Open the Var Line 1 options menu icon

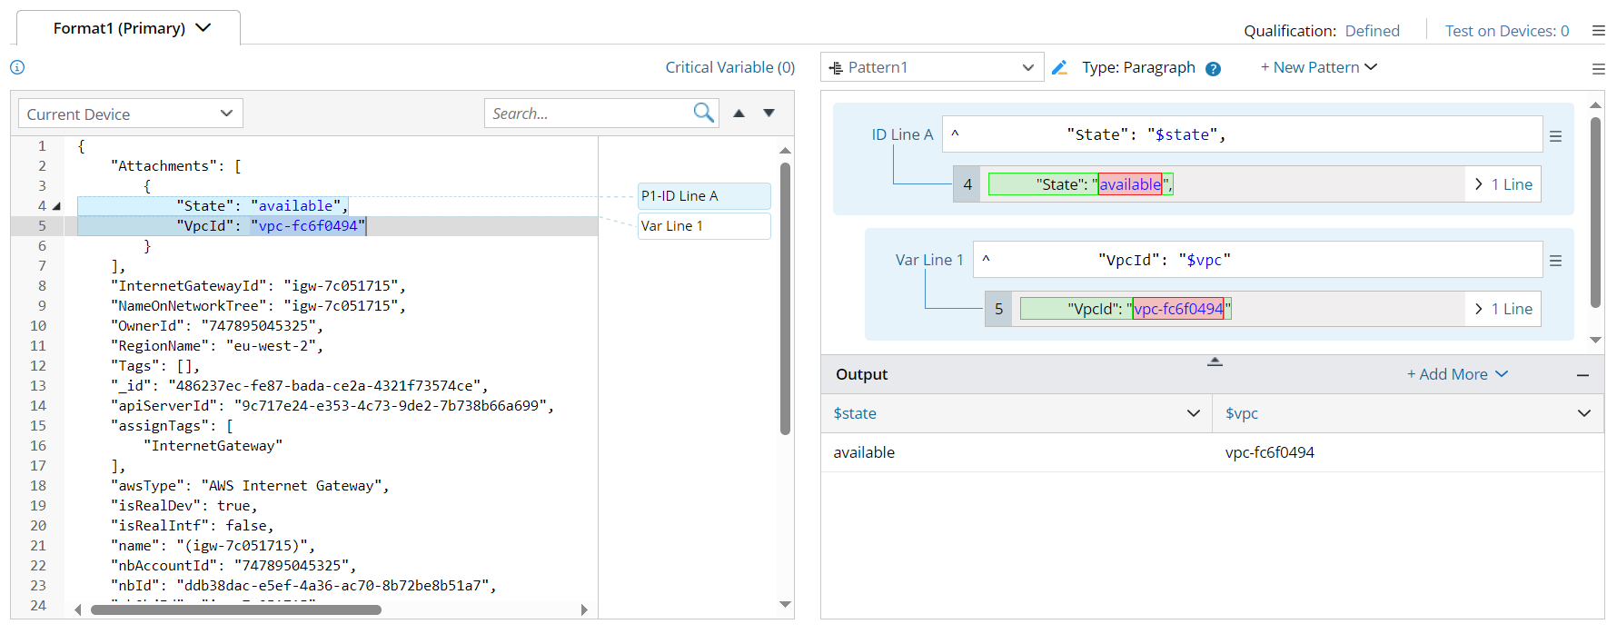click(x=1555, y=261)
